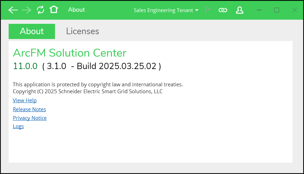Open the Home page via house icon
Viewport: 304px width, 174px height.
click(x=54, y=9)
